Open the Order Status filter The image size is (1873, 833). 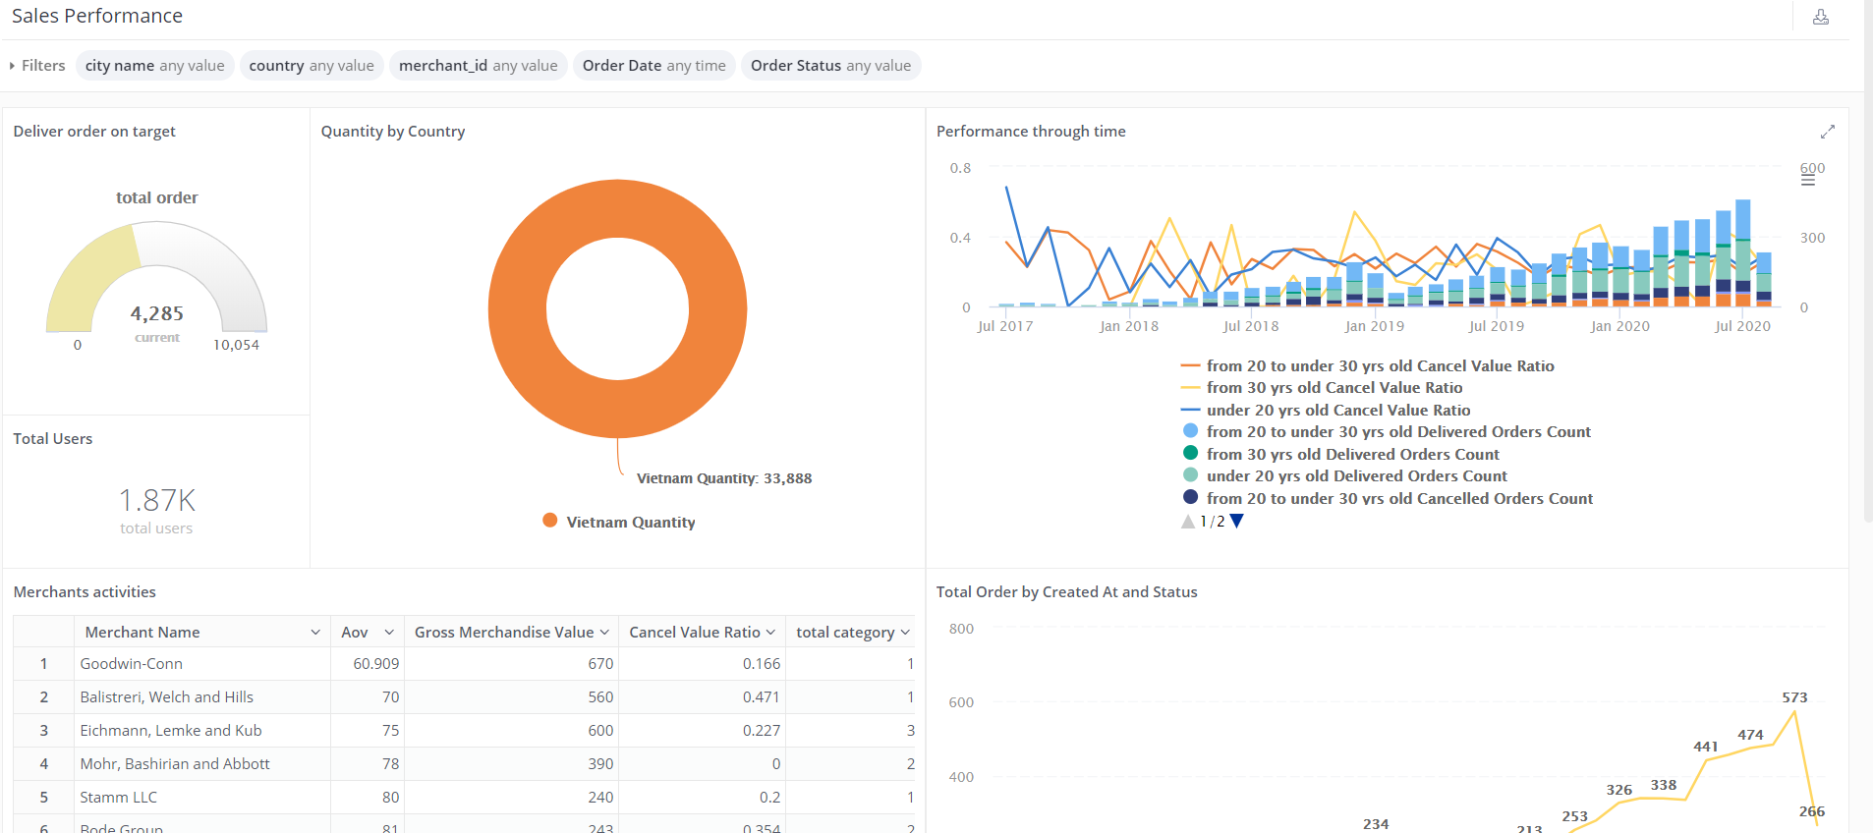831,66
